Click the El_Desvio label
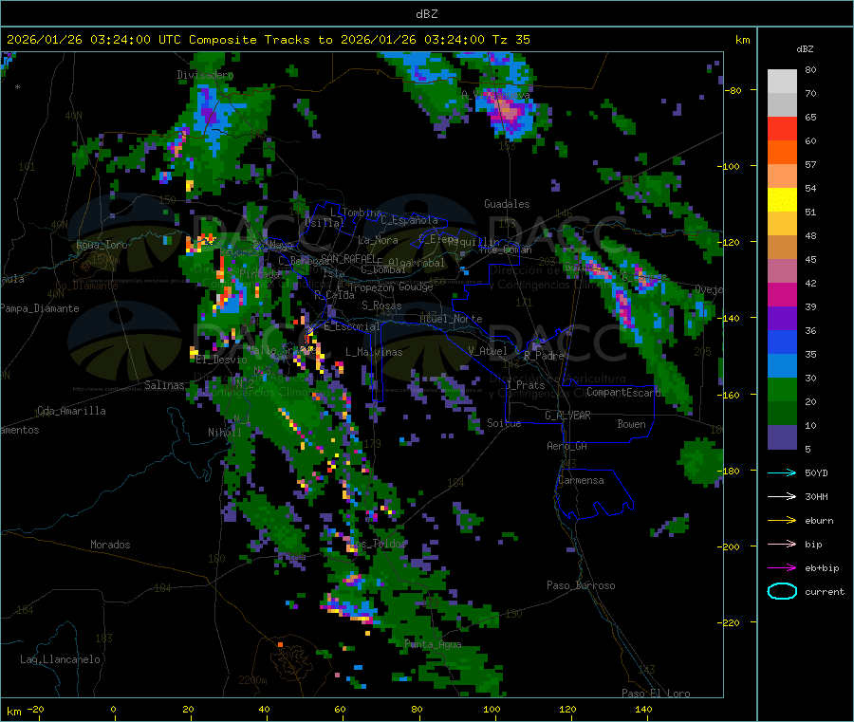 [x=221, y=360]
